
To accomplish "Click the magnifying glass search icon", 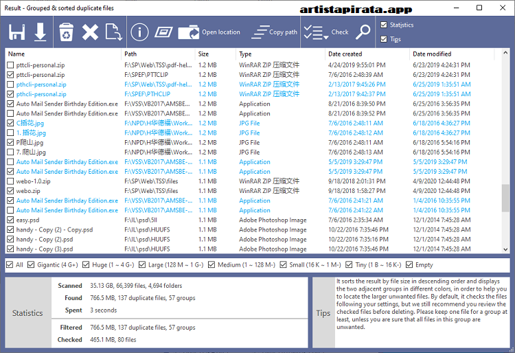I will tap(363, 32).
